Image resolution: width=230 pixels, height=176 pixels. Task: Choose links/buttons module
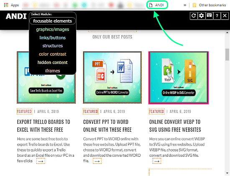coord(53,38)
